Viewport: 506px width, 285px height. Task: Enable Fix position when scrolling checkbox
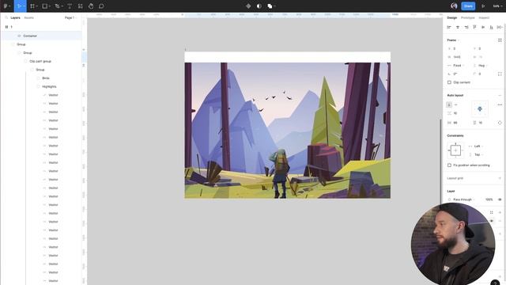click(x=449, y=165)
